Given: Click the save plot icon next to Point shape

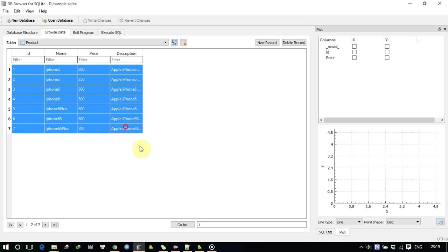Looking at the screenshot, I should coord(440,222).
